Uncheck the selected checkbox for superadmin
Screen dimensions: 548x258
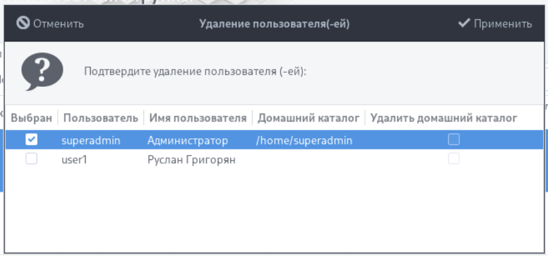[x=31, y=140]
